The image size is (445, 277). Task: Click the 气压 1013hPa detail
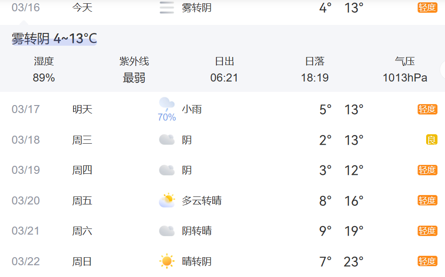click(x=405, y=70)
